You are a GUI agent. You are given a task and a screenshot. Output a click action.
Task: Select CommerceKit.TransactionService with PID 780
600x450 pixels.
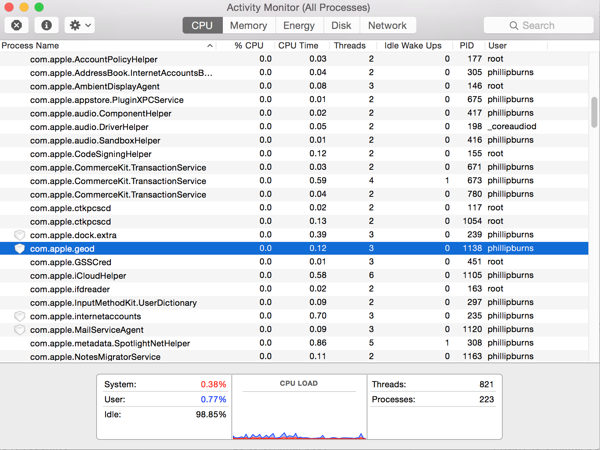click(294, 195)
